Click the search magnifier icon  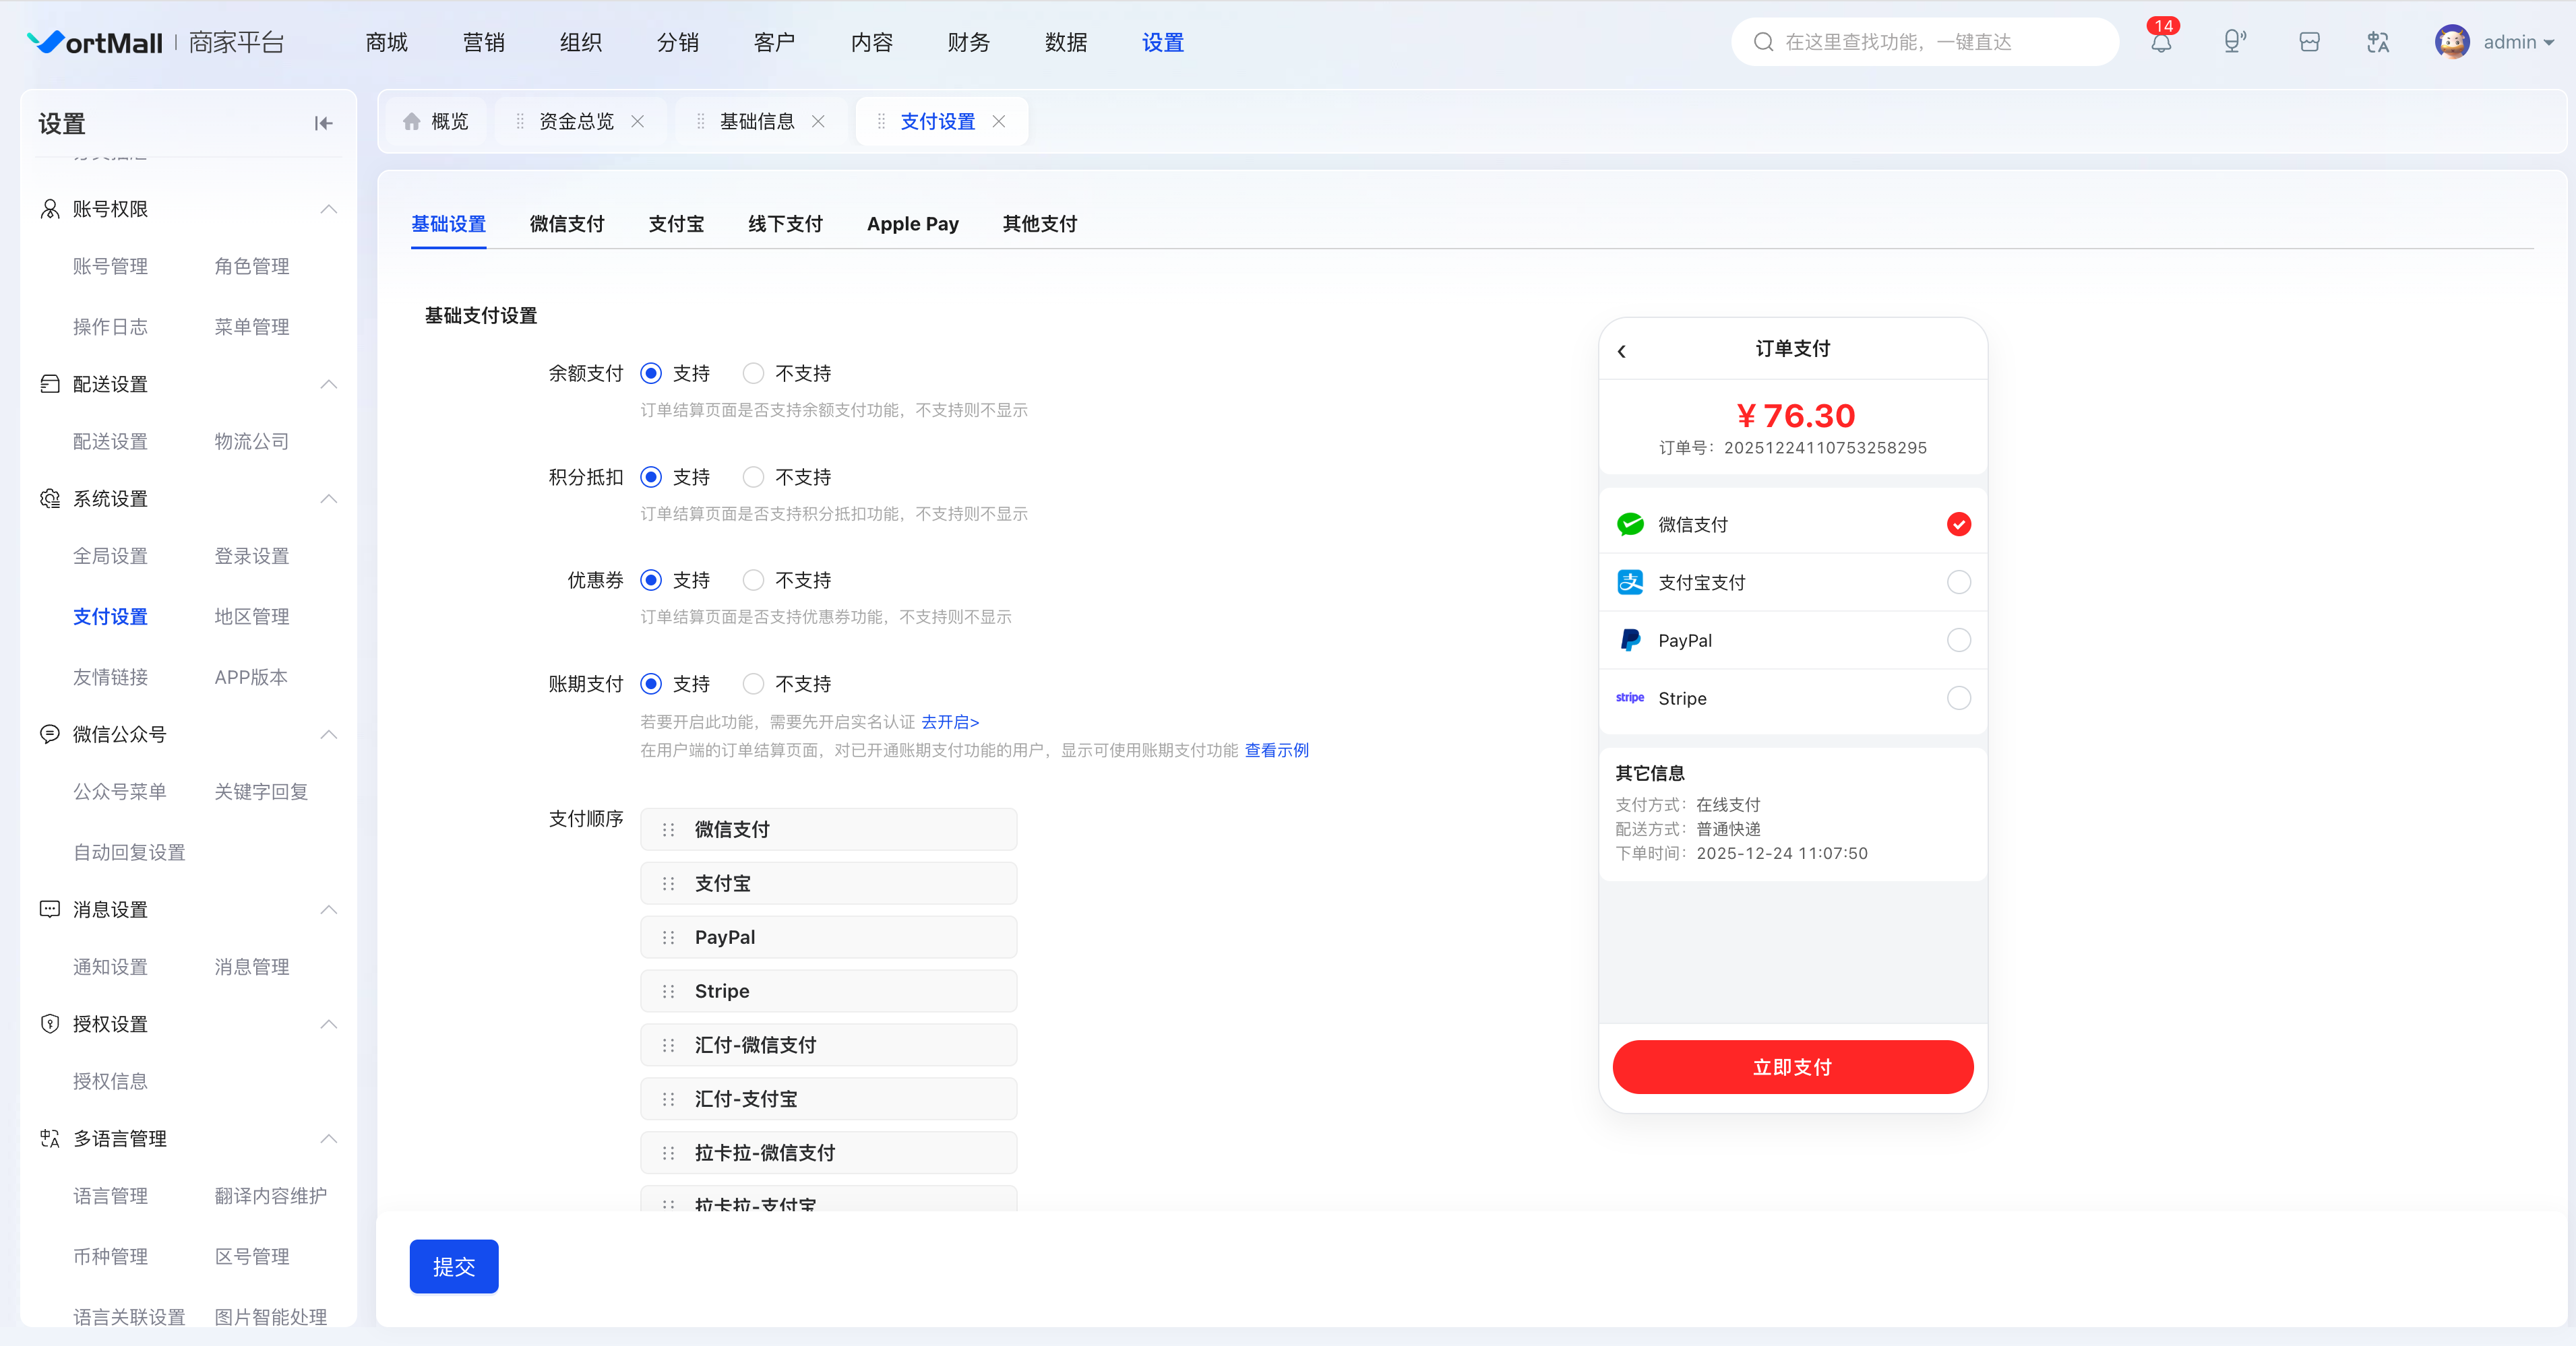pyautogui.click(x=1764, y=42)
